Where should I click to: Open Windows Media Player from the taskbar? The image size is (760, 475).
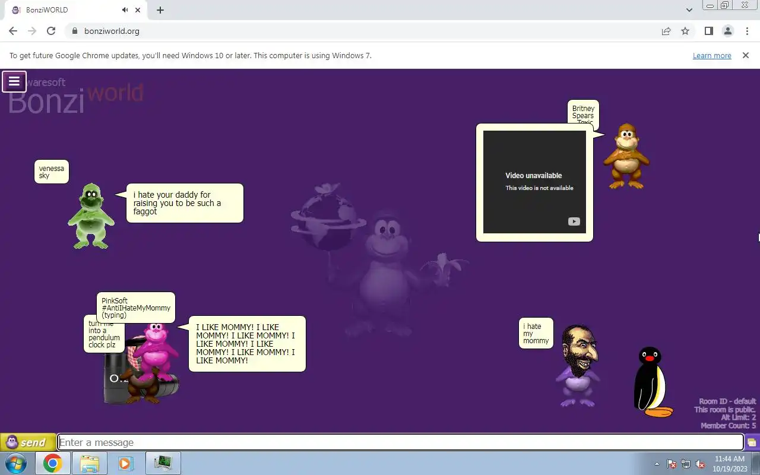(125, 463)
